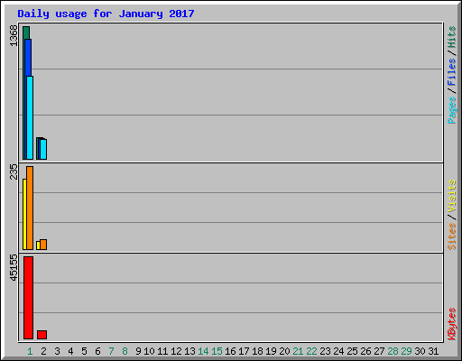Click day label 9 on the x-axis

click(x=138, y=351)
